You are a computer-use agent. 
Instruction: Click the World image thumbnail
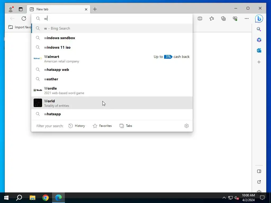coord(38,103)
